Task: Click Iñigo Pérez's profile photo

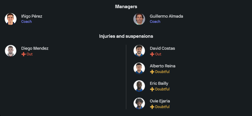Action: click(x=11, y=19)
